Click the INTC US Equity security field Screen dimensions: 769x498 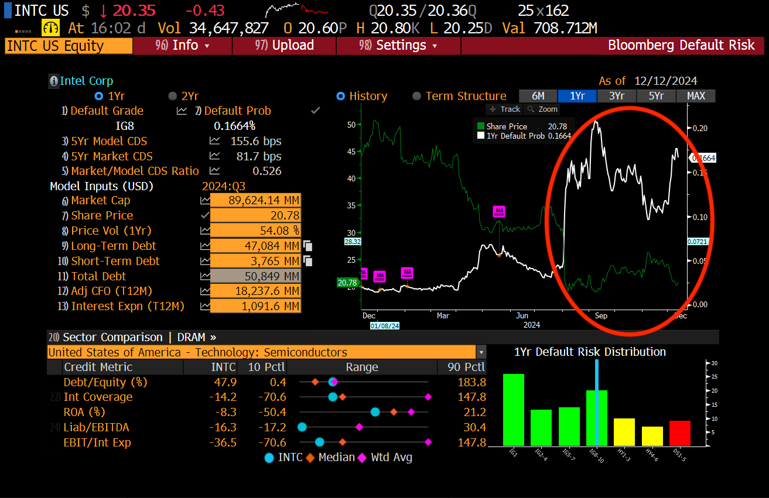click(69, 46)
